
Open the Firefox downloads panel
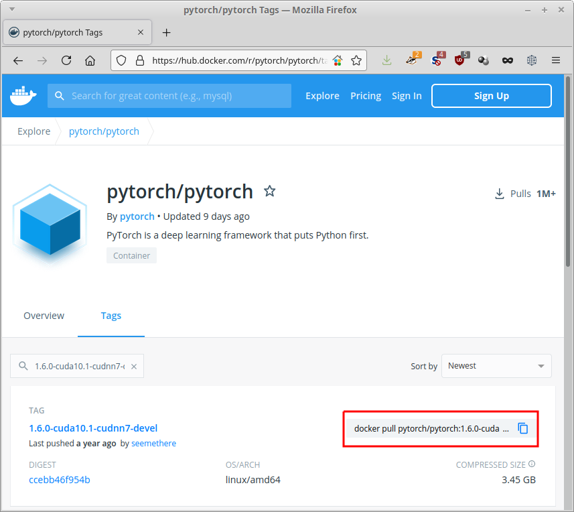coord(387,60)
